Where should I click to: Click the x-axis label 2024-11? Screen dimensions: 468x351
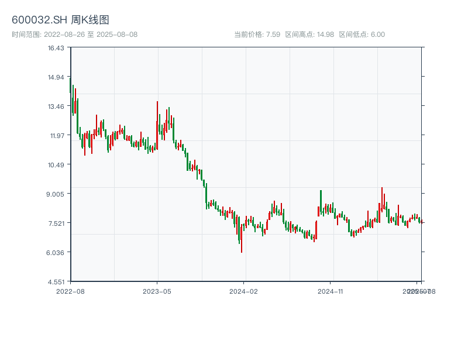tap(331, 291)
